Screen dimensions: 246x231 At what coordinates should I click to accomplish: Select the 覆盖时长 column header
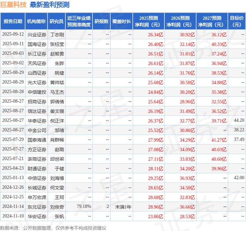click(x=121, y=21)
